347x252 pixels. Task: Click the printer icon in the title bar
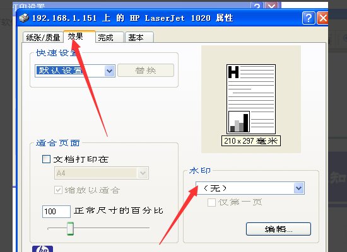pyautogui.click(x=24, y=18)
